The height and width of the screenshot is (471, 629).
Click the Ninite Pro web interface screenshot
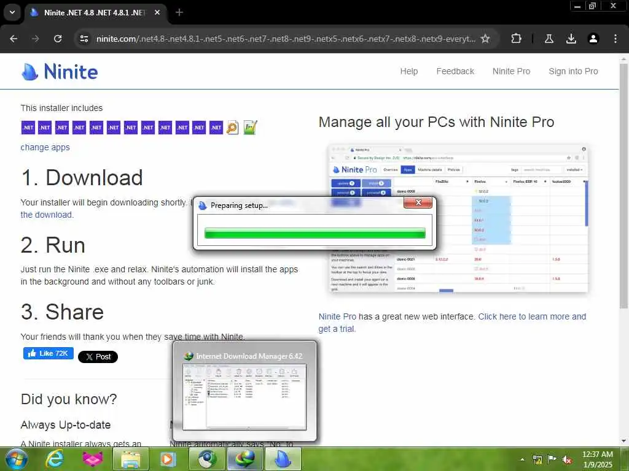click(458, 218)
